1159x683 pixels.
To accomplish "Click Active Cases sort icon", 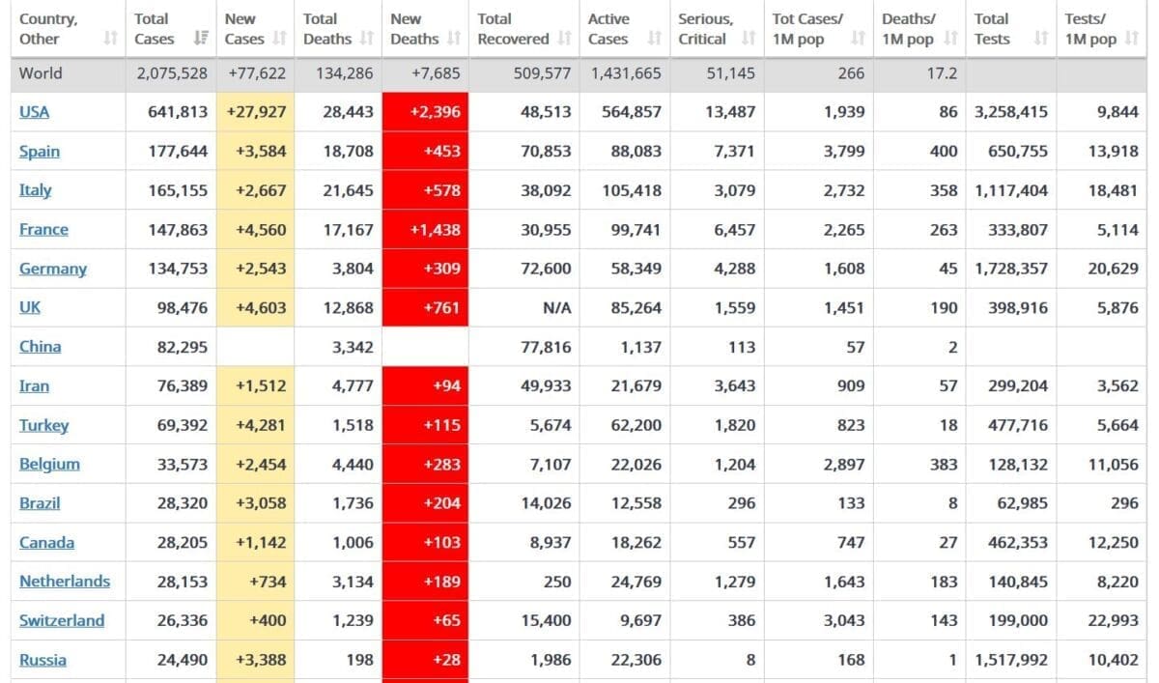I will click(655, 39).
